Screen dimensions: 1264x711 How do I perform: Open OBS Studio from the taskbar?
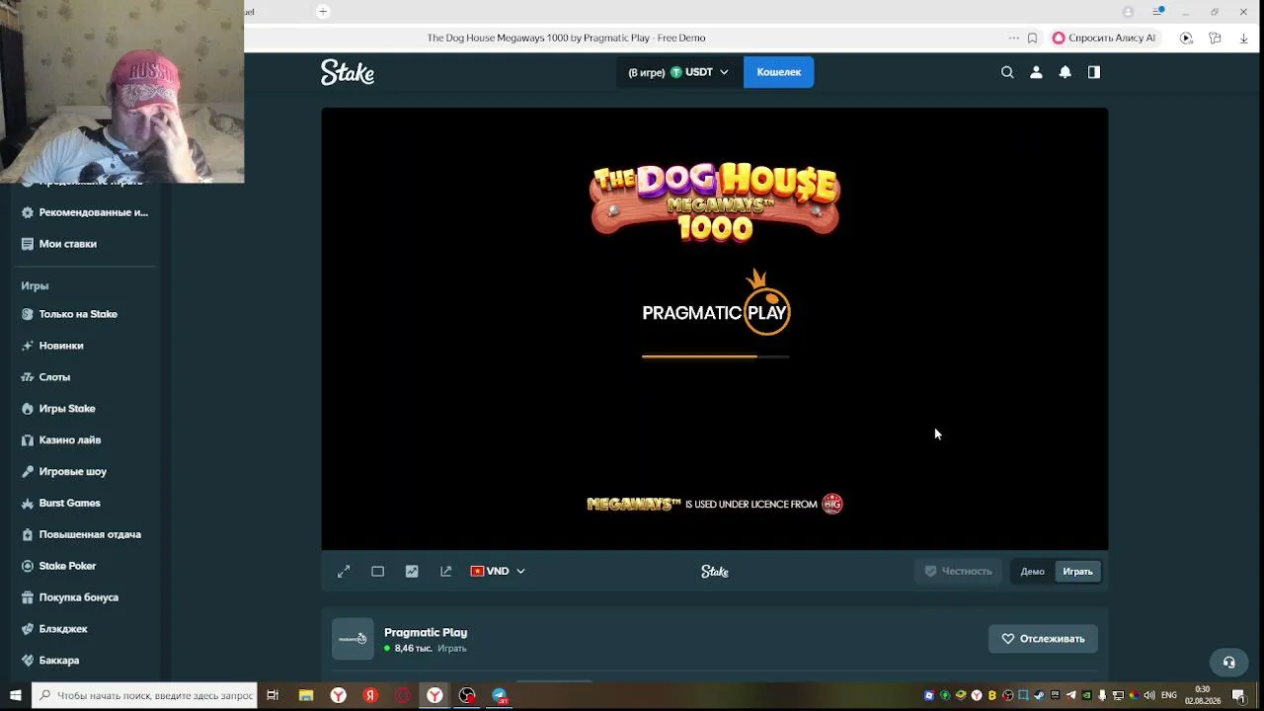coord(467,695)
